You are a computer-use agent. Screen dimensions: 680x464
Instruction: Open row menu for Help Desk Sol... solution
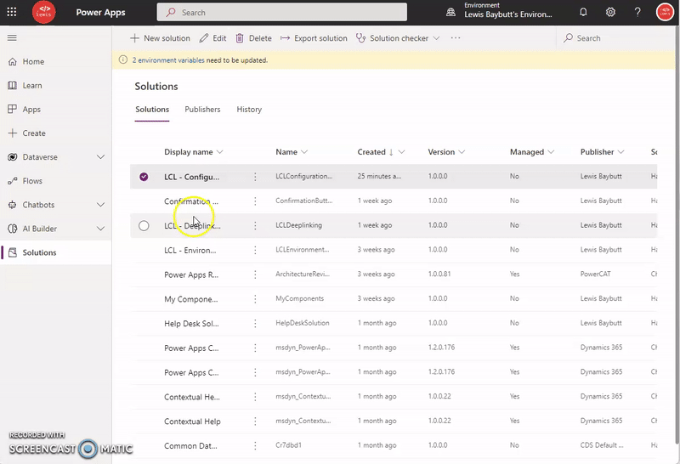255,323
